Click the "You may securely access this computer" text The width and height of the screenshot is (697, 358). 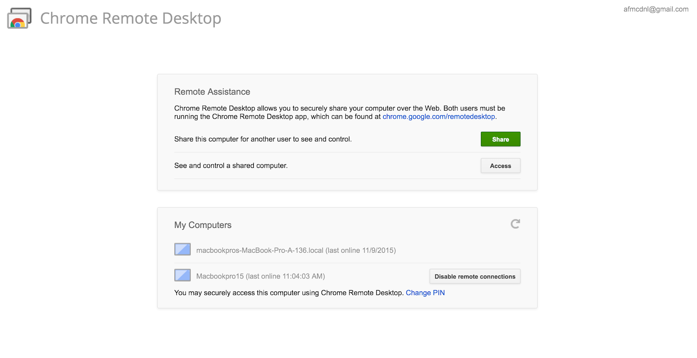click(x=288, y=293)
